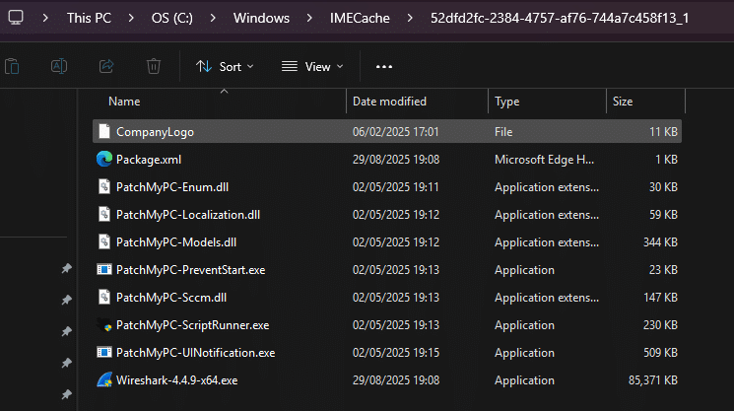734x411 pixels.
Task: Sort by Type column header
Action: [507, 102]
